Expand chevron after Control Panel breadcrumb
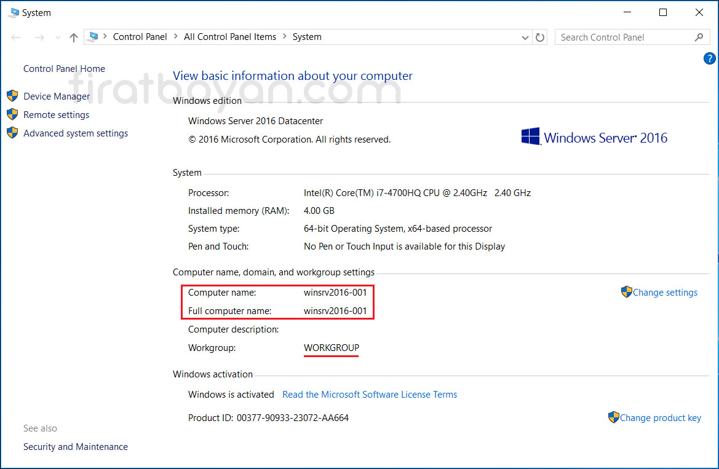The height and width of the screenshot is (469, 719). click(176, 37)
